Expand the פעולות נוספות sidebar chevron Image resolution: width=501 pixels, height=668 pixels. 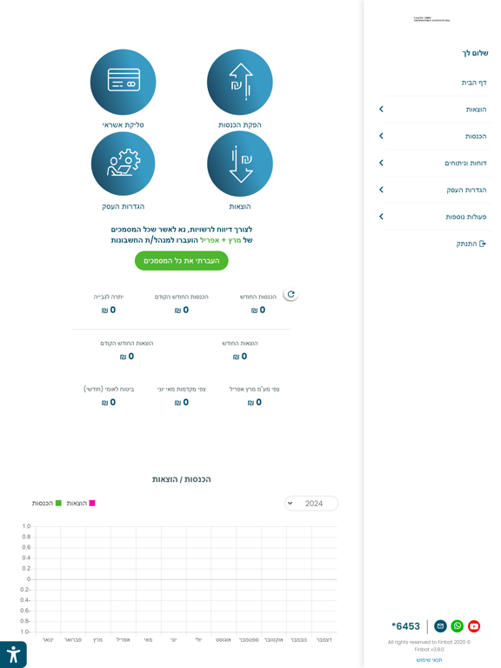coord(381,217)
